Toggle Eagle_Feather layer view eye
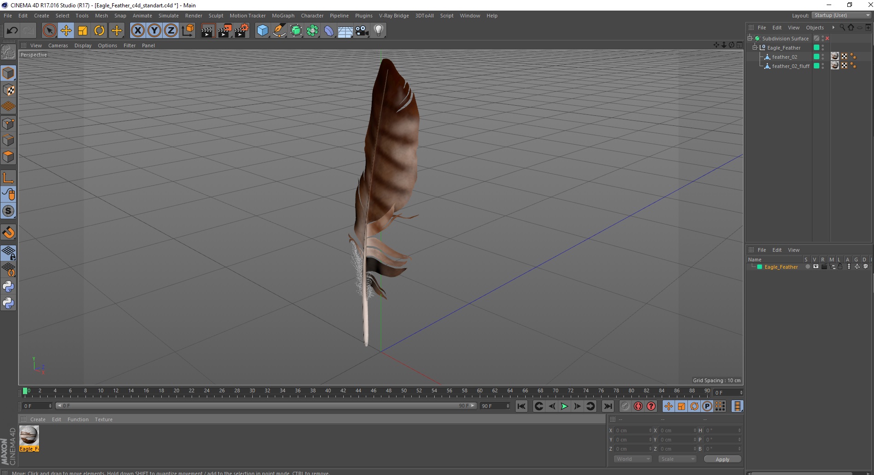 (x=816, y=266)
